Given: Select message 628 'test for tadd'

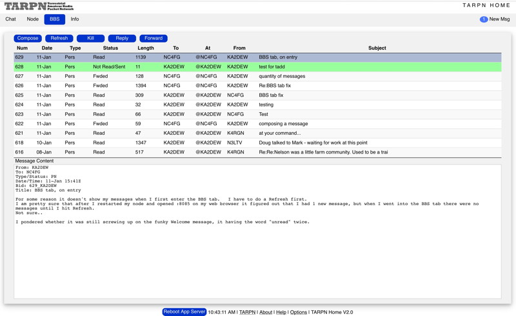Looking at the screenshot, I should click(257, 67).
